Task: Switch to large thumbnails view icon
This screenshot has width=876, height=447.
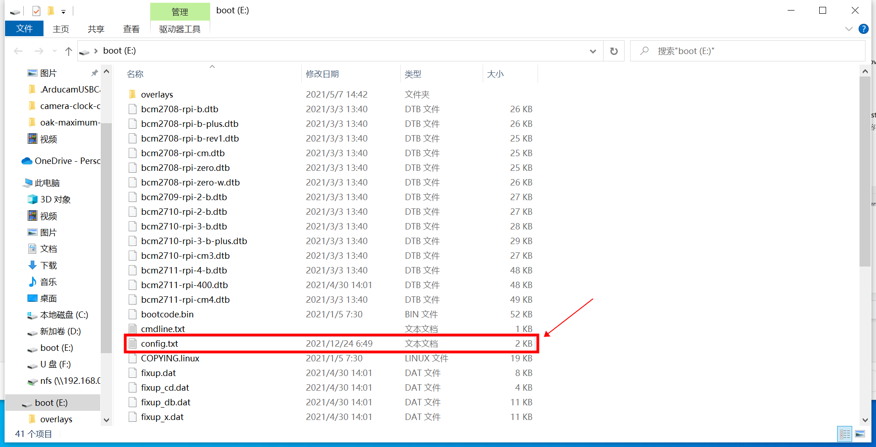Action: pyautogui.click(x=860, y=434)
